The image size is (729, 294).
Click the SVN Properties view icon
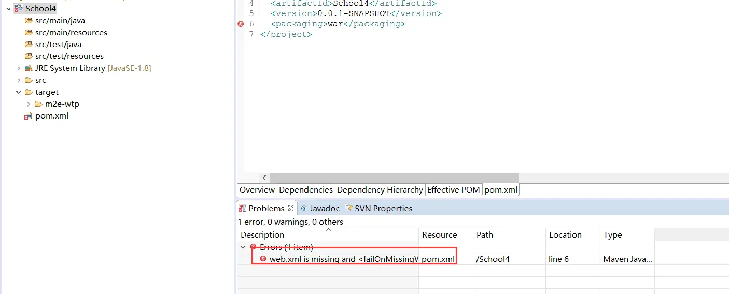[348, 208]
